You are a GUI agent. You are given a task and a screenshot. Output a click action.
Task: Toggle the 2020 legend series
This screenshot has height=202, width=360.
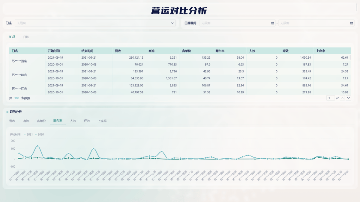(40, 134)
